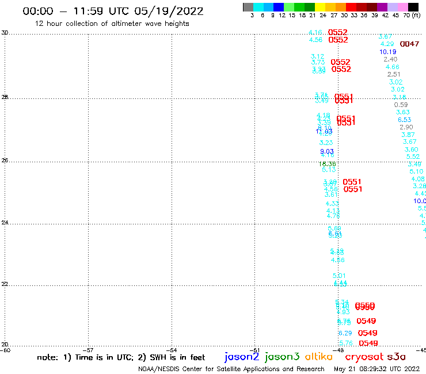Click '12 hour collection of altimeter wave heights' subtitle

(112, 24)
